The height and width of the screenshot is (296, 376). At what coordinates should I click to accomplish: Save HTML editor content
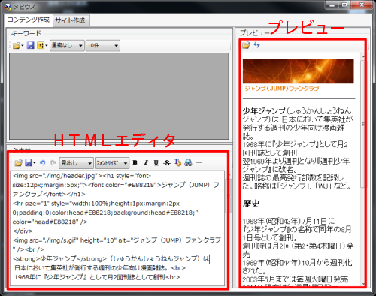(x=29, y=163)
